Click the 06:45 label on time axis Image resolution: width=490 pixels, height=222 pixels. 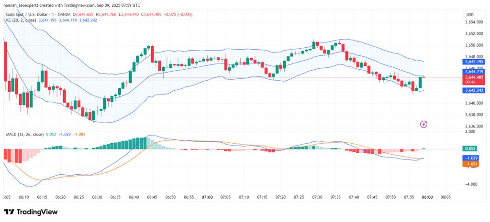152,197
